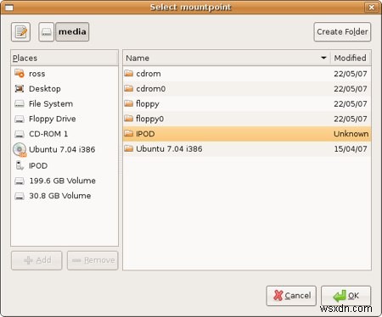The height and width of the screenshot is (317, 382).
Task: Click the modified date of cdrom
Action: [x=351, y=74]
